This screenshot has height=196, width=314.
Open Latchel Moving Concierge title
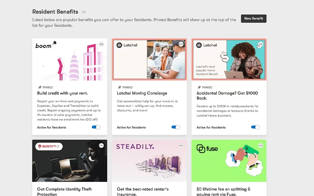click(x=142, y=93)
